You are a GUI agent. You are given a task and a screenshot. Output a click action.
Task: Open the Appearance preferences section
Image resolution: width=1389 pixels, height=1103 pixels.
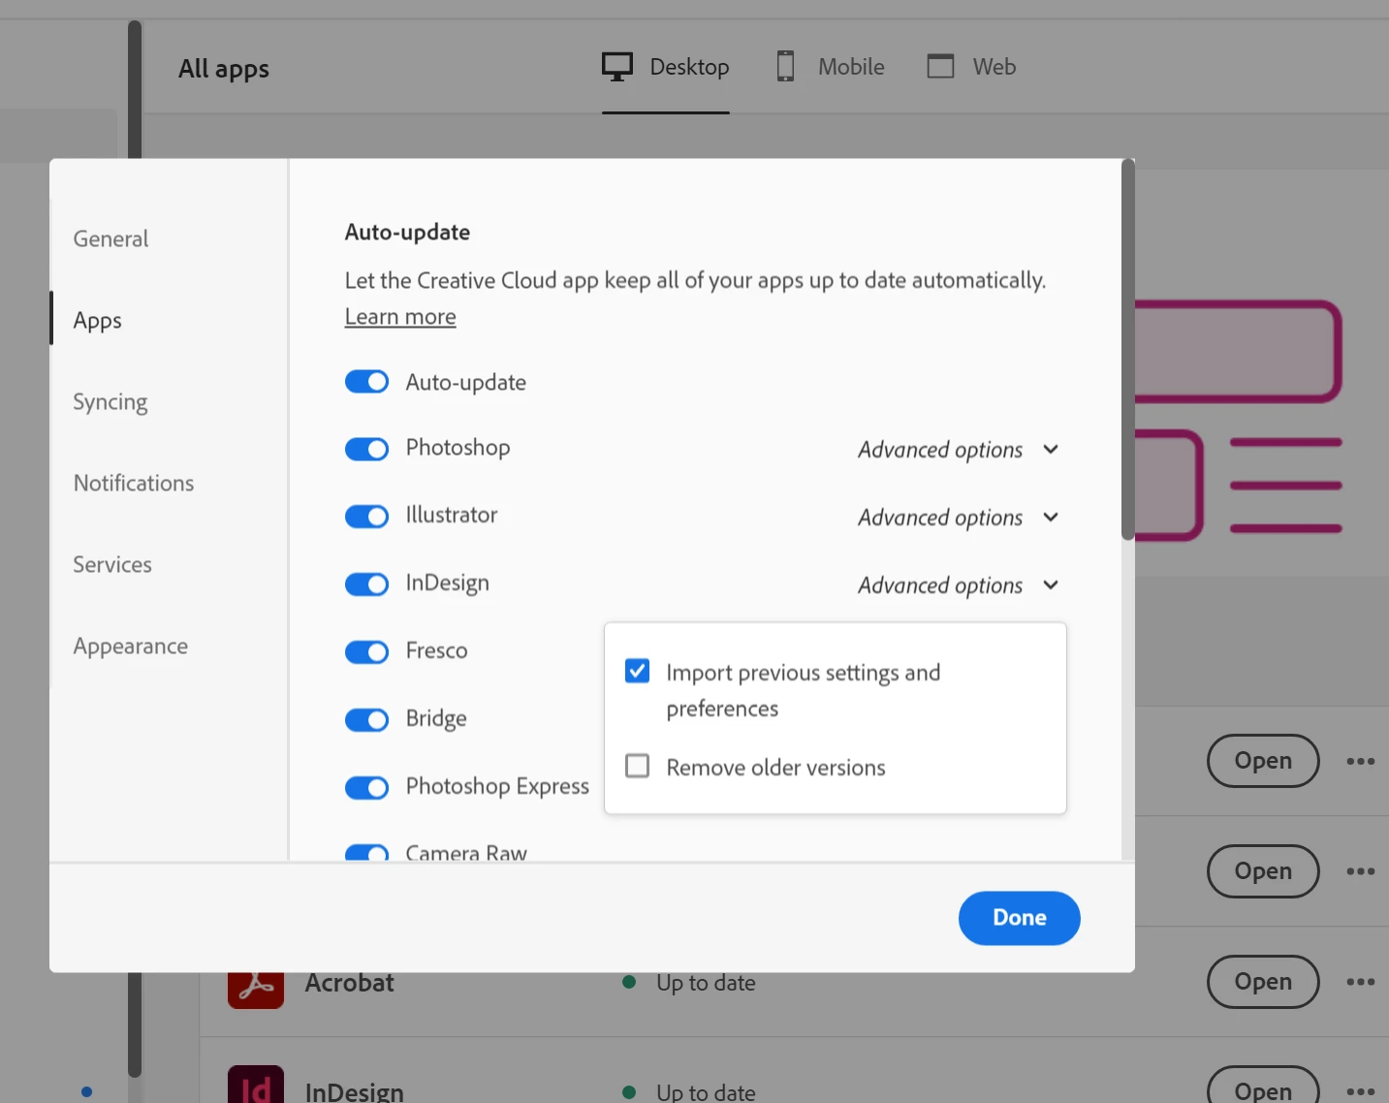coord(131,646)
